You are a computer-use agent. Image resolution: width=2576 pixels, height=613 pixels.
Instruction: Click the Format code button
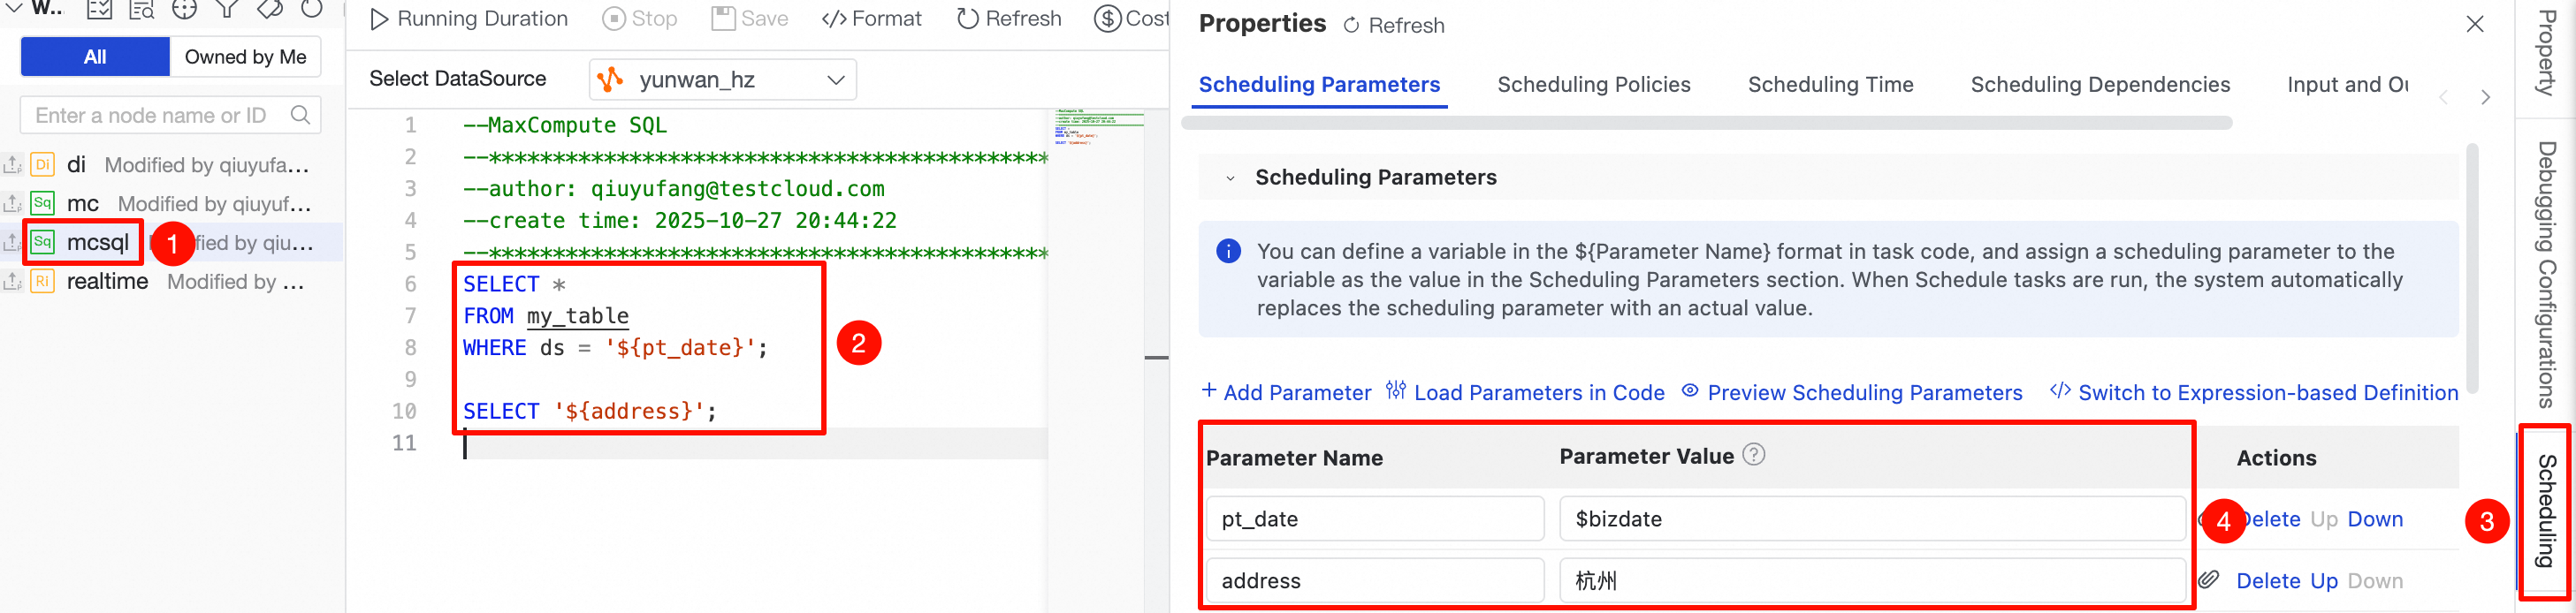871,19
